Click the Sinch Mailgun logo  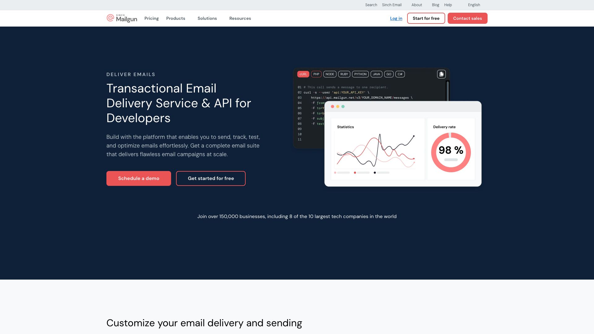pyautogui.click(x=122, y=18)
